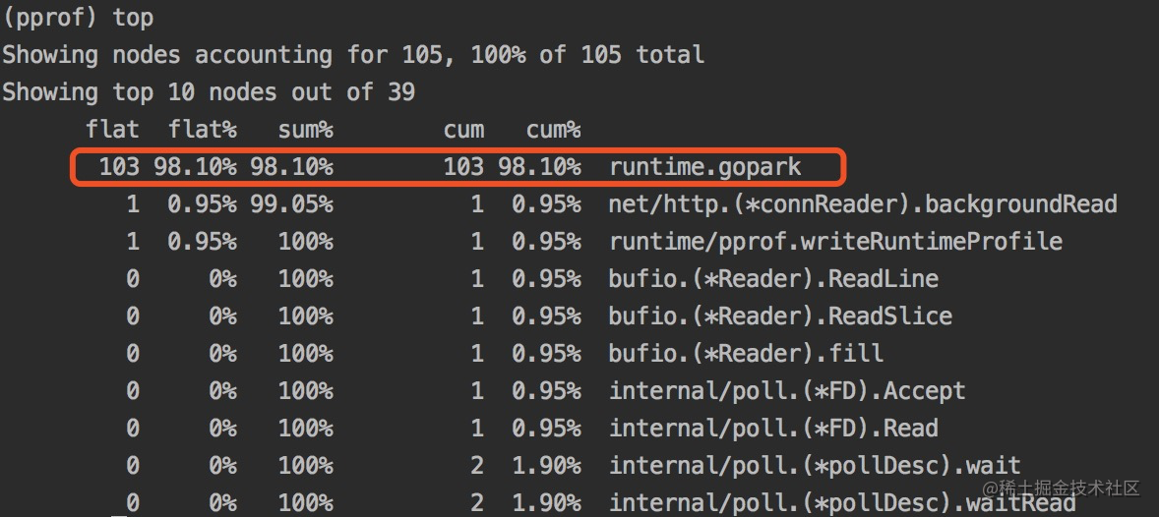Click the "flat%" column header
1159x517 pixels.
click(x=203, y=130)
